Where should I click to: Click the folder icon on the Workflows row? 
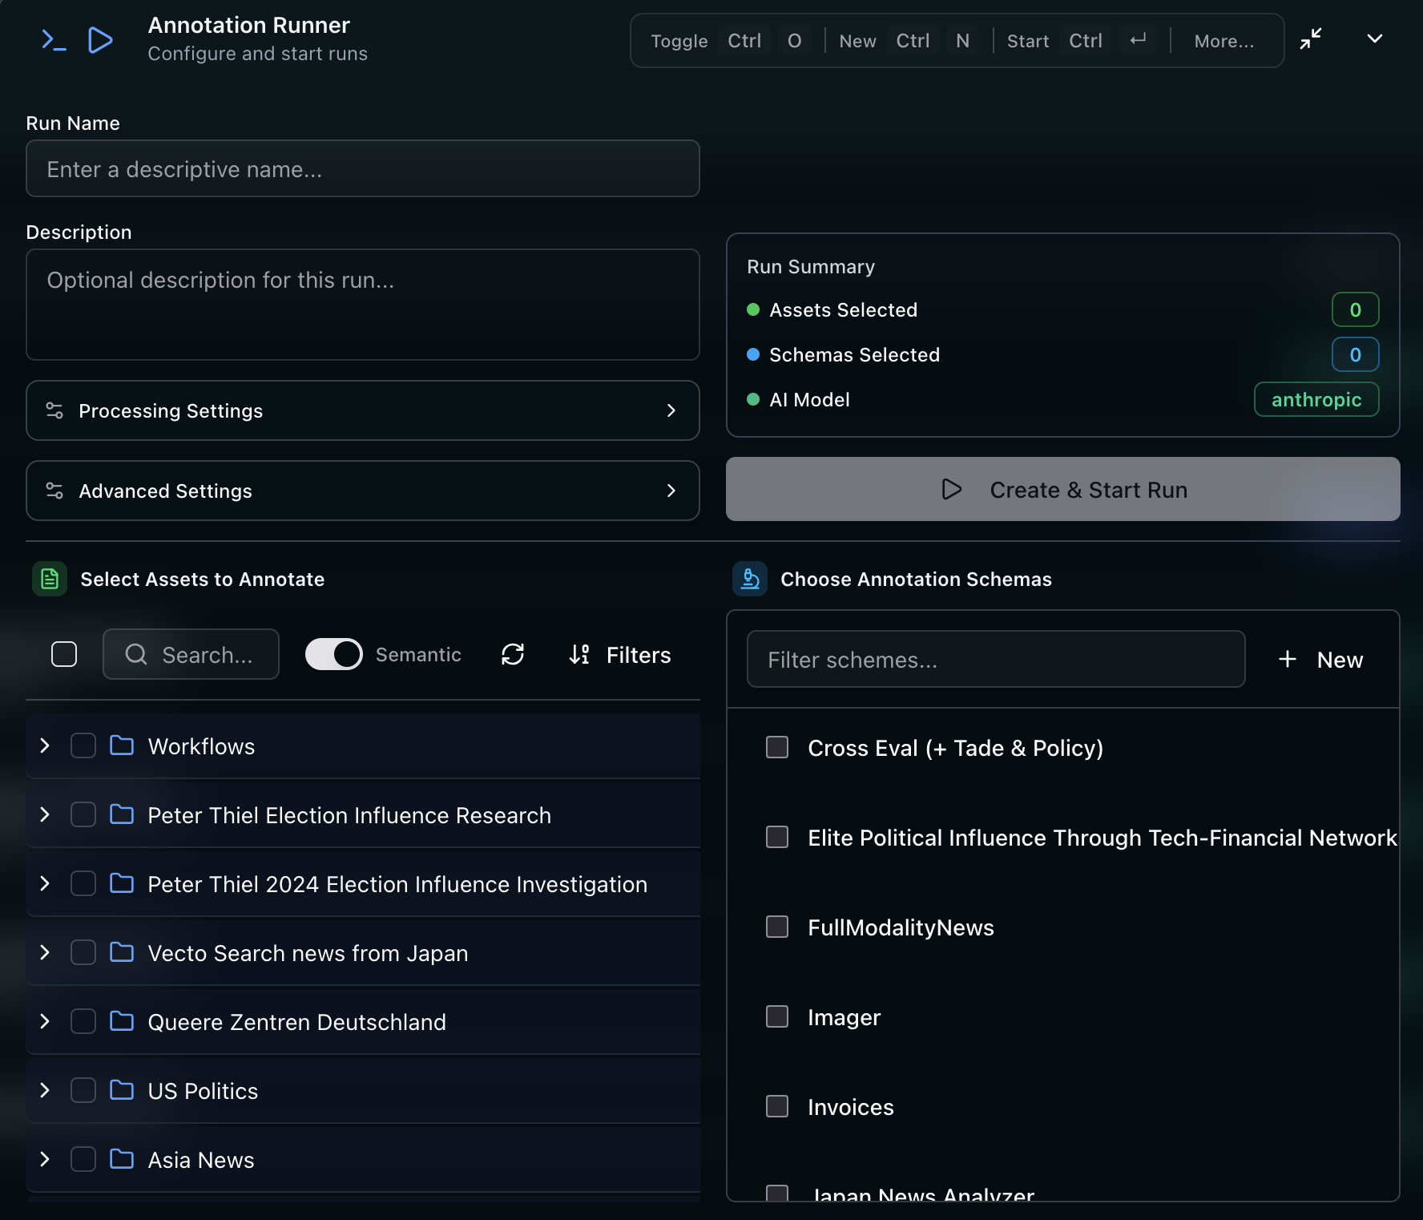coord(121,745)
